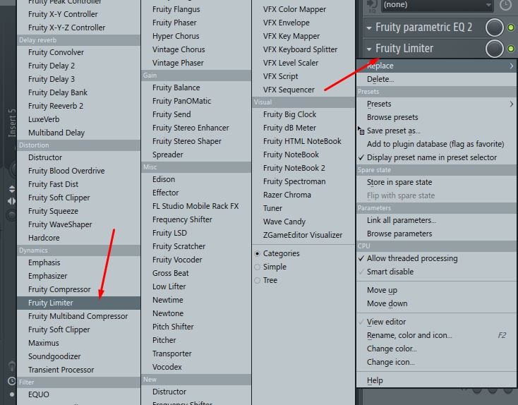The width and height of the screenshot is (518, 405).
Task: Choose Delete... from the context menu
Action: click(436, 79)
